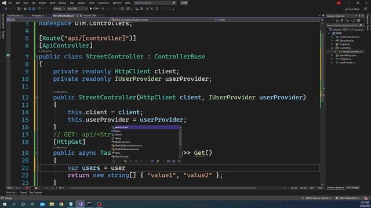Viewport: 371px width, 208px height.
Task: Click Solution Explorer sync refresh icon
Action: tap(354, 21)
